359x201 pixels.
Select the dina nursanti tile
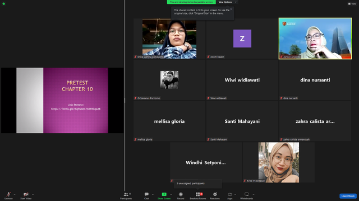[315, 80]
